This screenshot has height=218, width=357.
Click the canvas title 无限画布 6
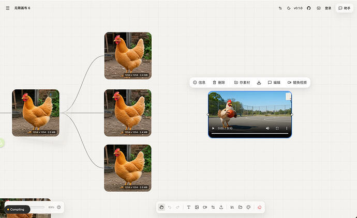coord(22,8)
